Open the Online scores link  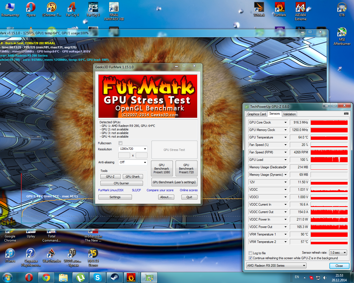[x=189, y=190]
